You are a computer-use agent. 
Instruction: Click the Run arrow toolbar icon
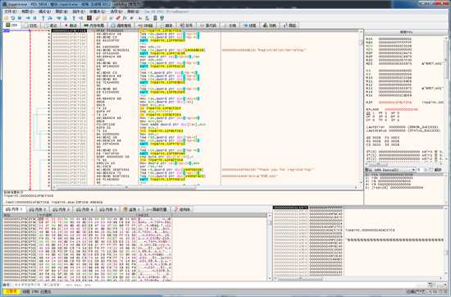28,18
